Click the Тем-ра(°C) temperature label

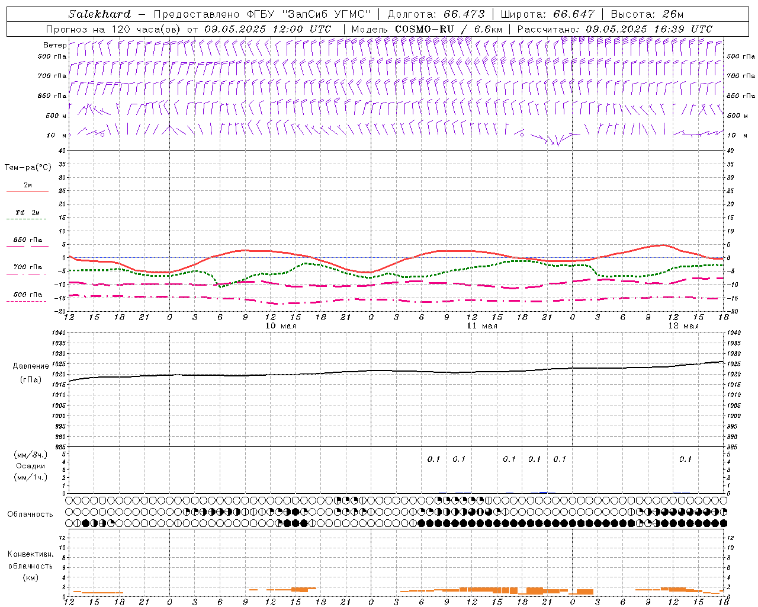28,168
